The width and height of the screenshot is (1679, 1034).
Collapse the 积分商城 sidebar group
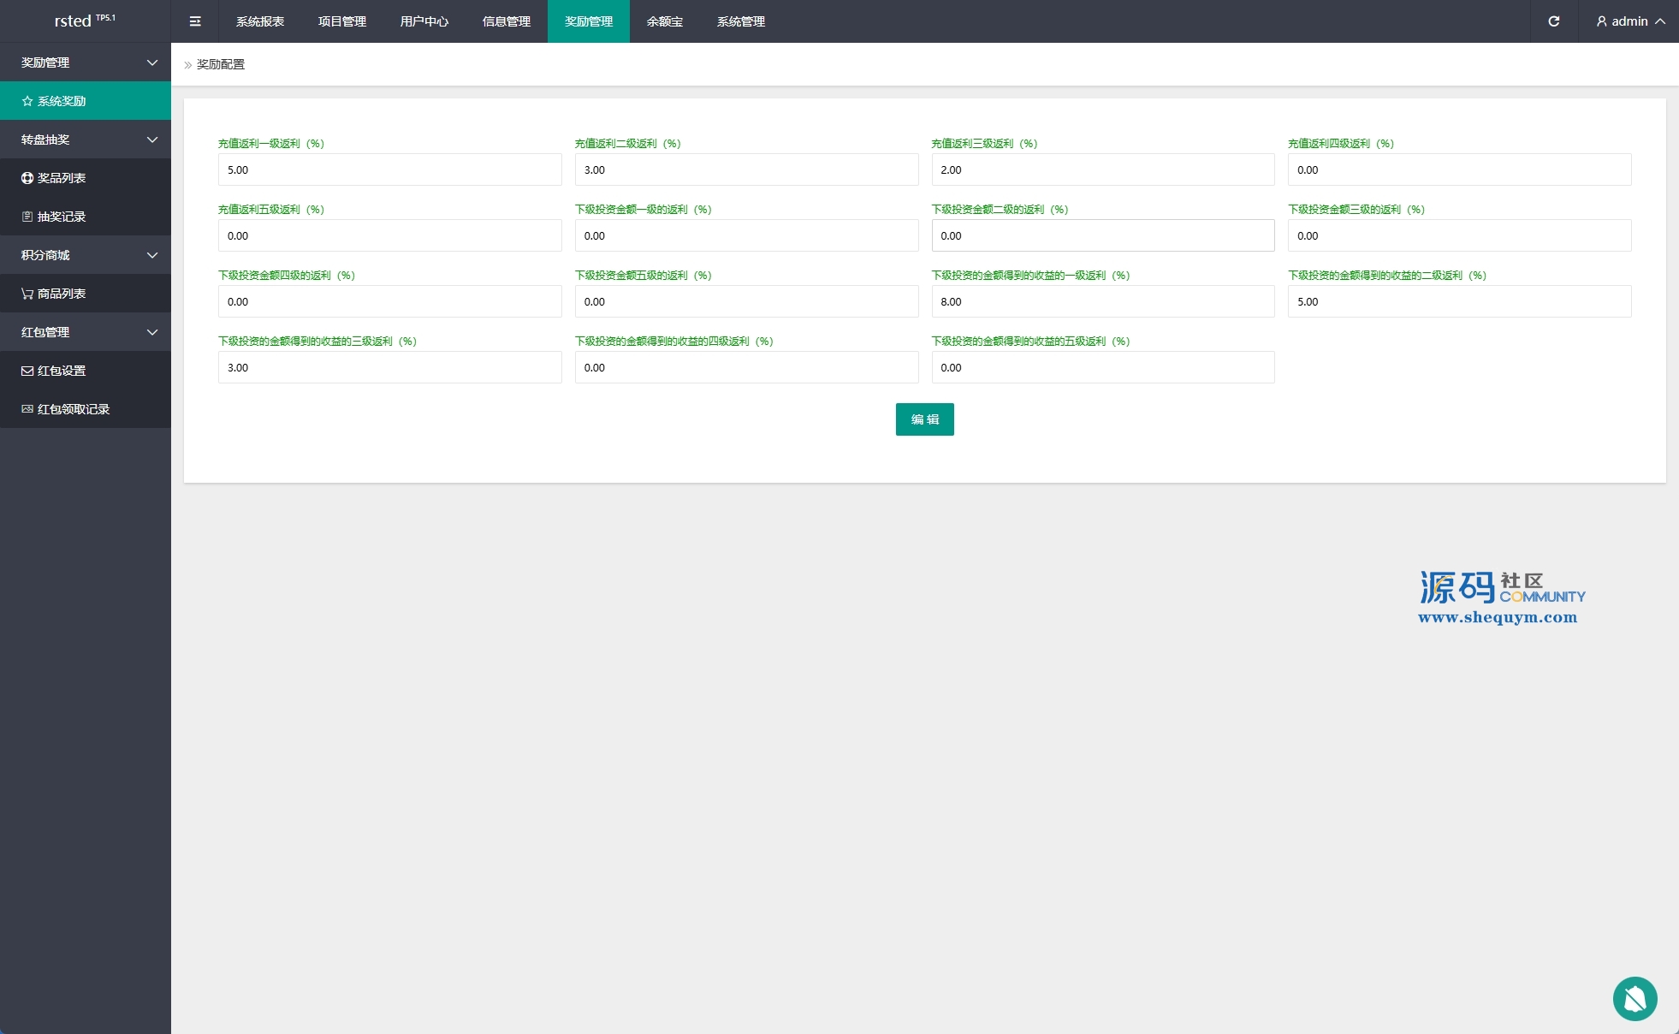(x=86, y=255)
